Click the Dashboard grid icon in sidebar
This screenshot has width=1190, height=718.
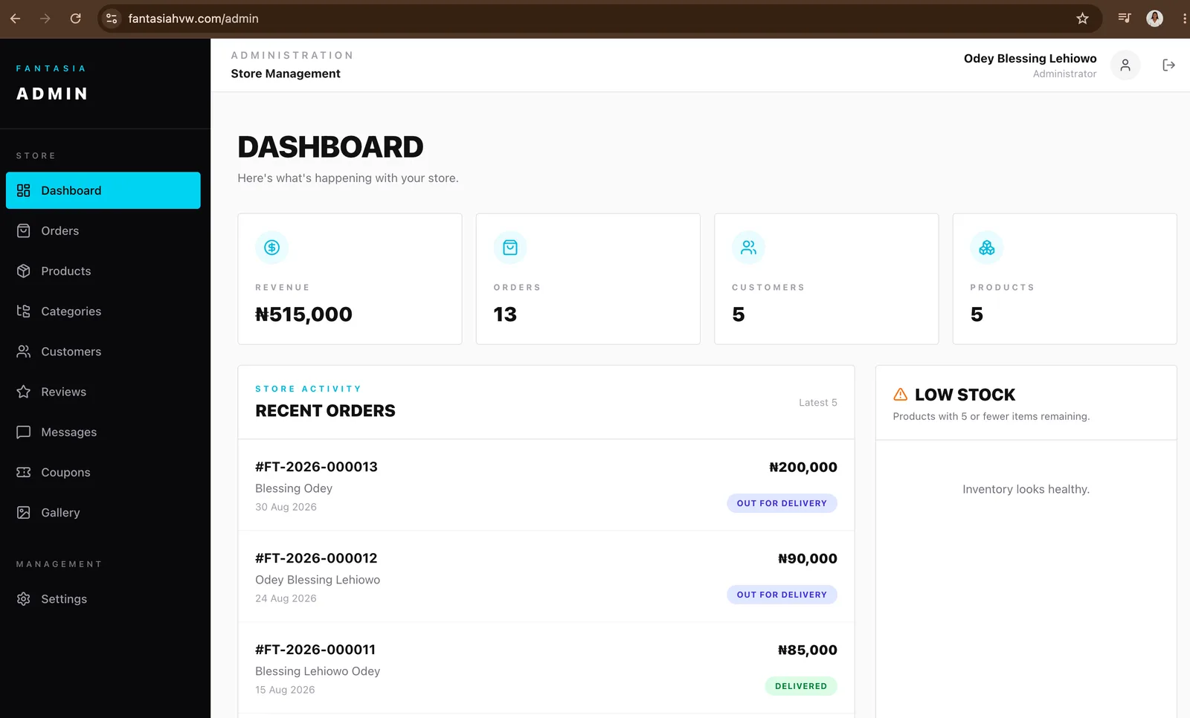coord(24,190)
